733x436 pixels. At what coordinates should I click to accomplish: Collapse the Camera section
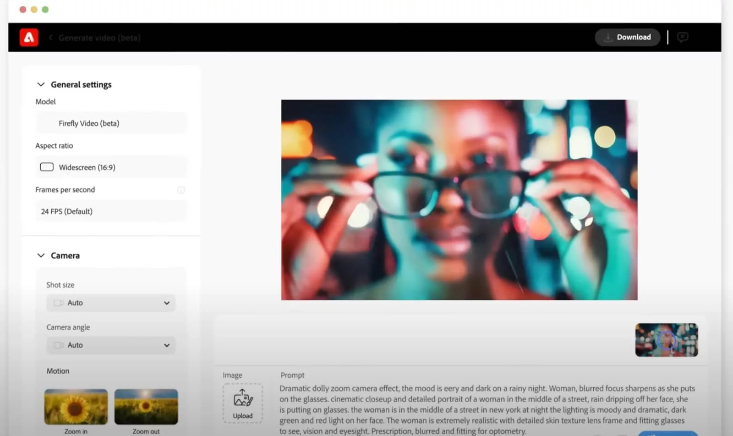pos(41,255)
